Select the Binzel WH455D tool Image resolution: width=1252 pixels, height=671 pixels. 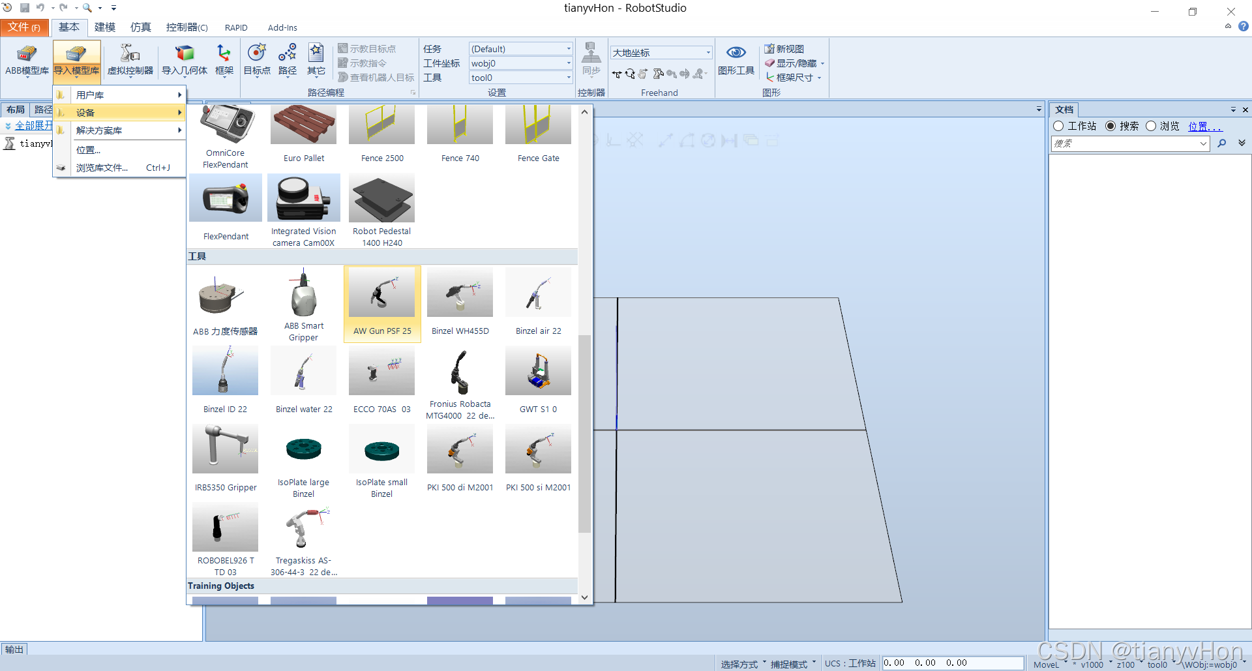(x=460, y=303)
